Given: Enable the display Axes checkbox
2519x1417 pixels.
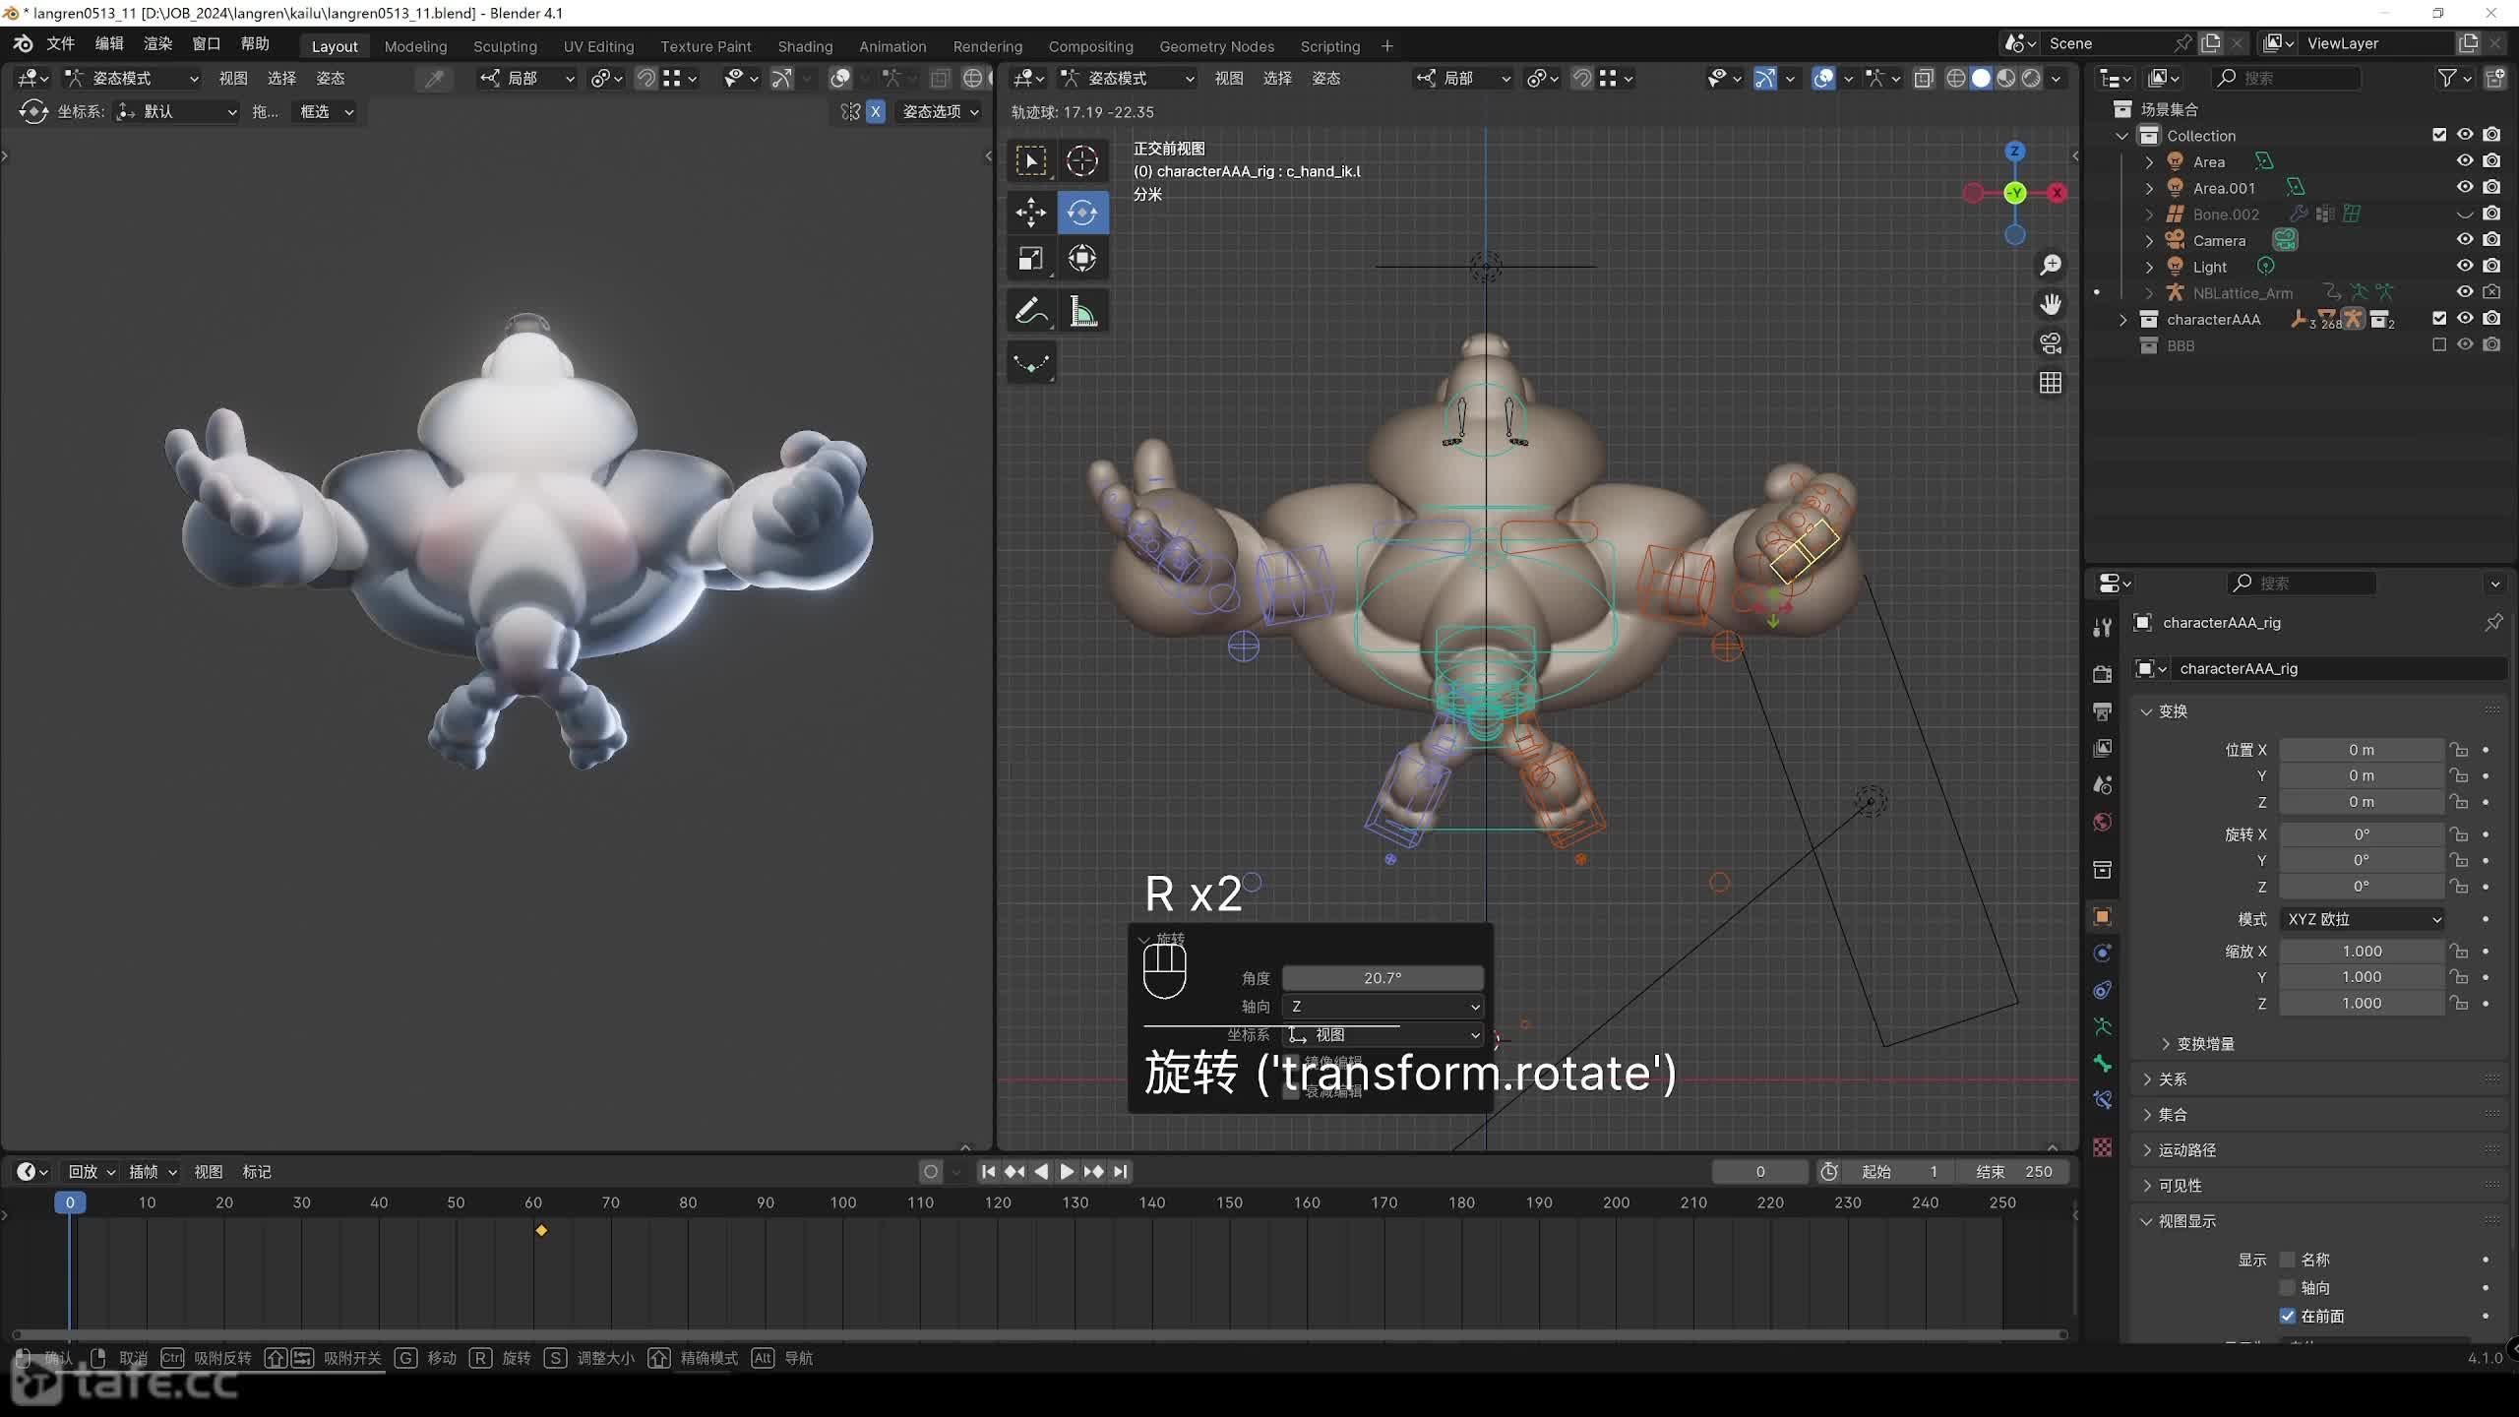Looking at the screenshot, I should point(2288,1288).
